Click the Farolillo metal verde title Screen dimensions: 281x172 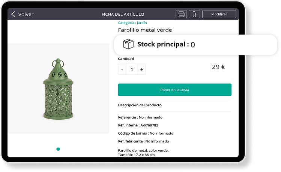(x=145, y=30)
